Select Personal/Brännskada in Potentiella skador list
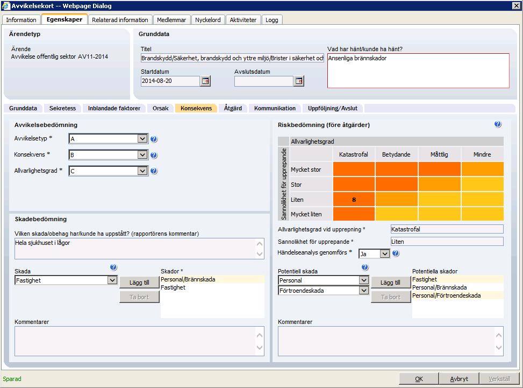523x388 pixels. (x=457, y=287)
